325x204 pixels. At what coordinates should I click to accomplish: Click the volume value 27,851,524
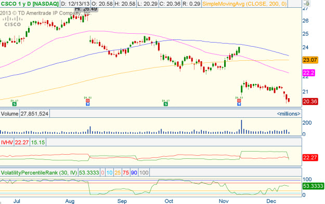pos(34,114)
